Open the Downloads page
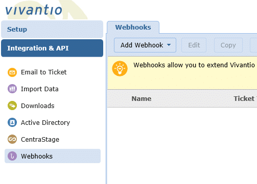 38,106
